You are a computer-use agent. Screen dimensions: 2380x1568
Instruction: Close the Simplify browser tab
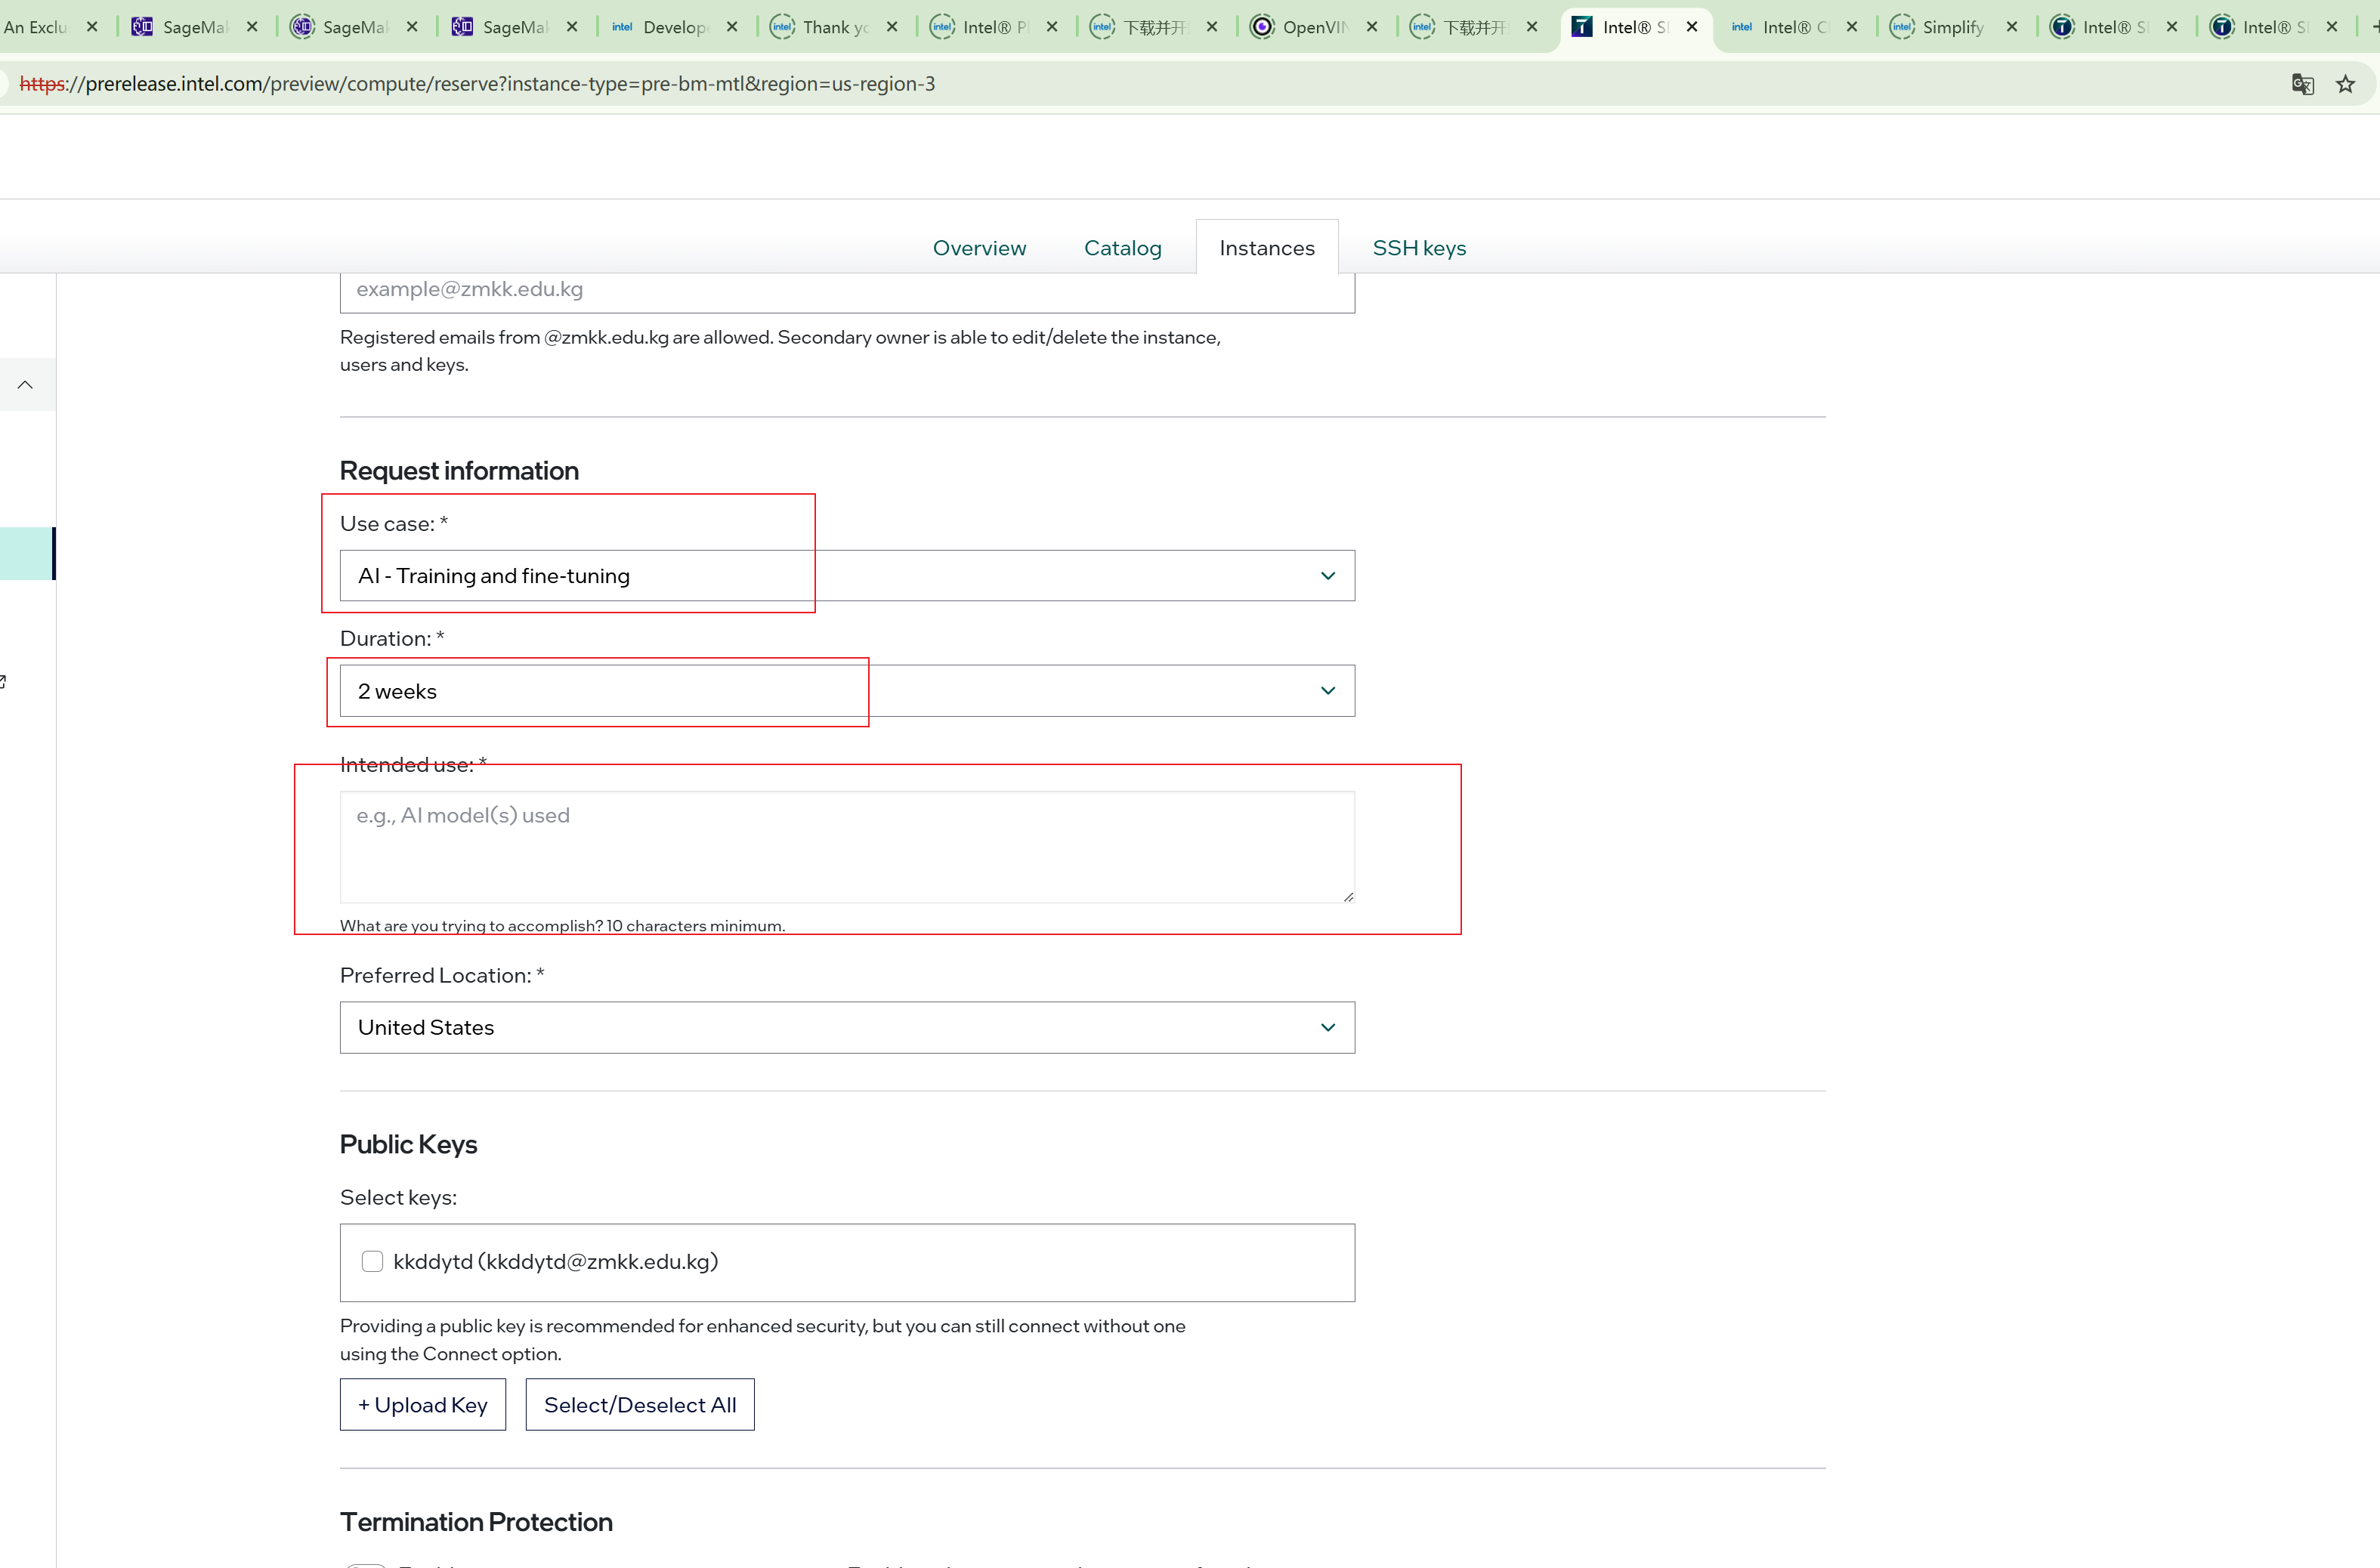pyautogui.click(x=2012, y=27)
